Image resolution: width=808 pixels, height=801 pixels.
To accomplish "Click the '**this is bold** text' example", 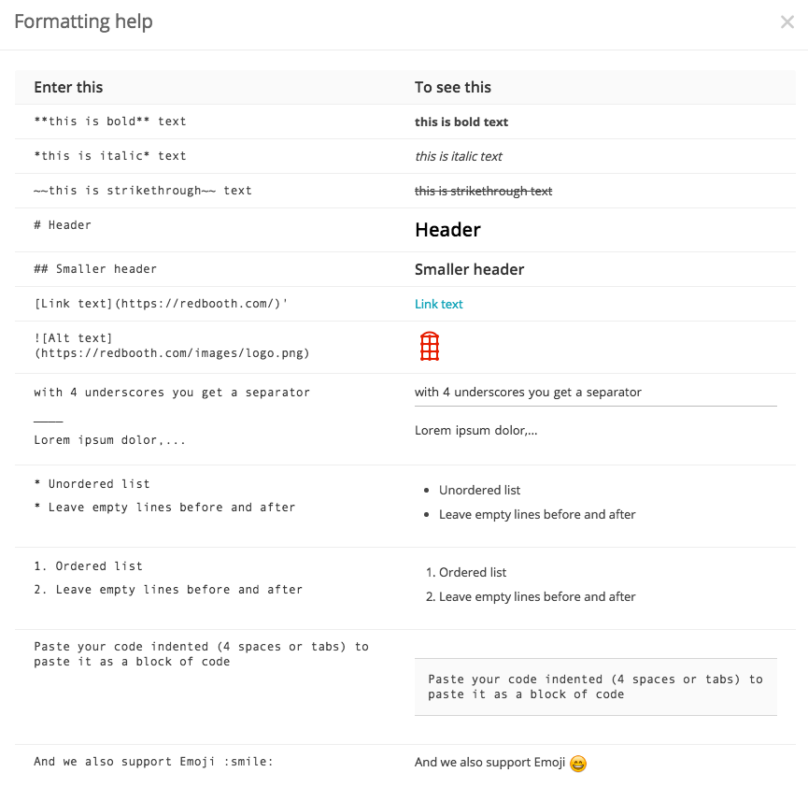I will click(x=110, y=122).
